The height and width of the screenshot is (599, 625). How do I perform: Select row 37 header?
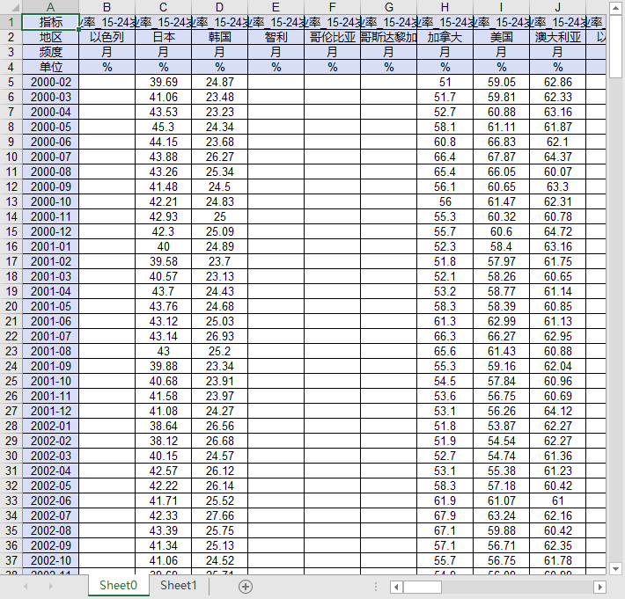pos(11,560)
